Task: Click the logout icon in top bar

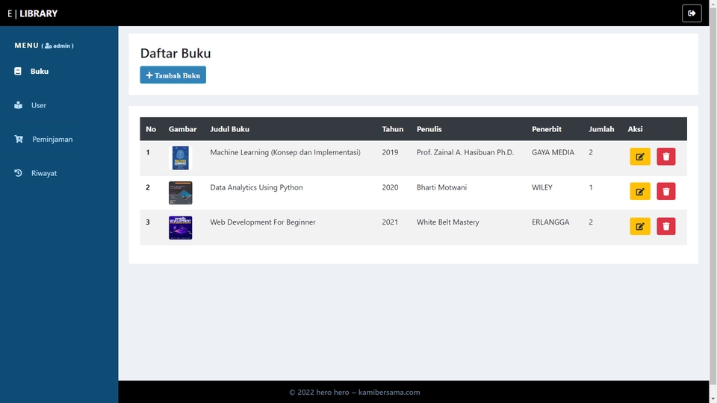Action: [692, 13]
